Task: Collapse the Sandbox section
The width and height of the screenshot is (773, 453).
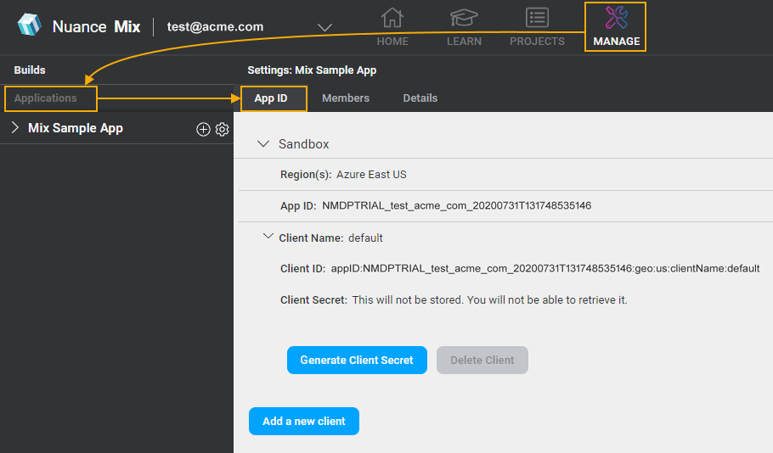Action: pos(263,143)
